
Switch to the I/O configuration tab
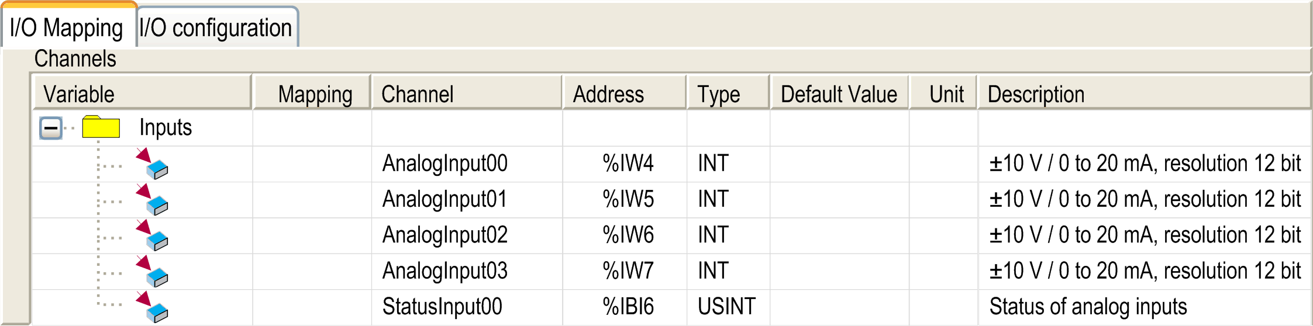pos(216,27)
